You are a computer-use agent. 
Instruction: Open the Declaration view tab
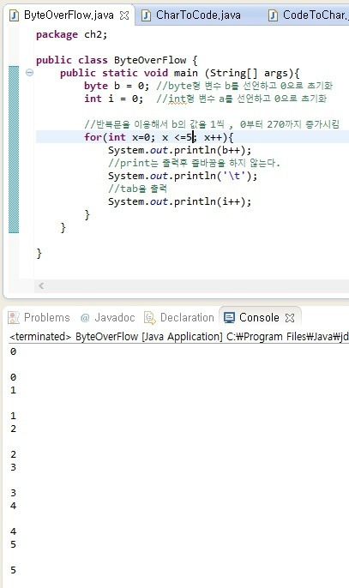[x=187, y=318]
